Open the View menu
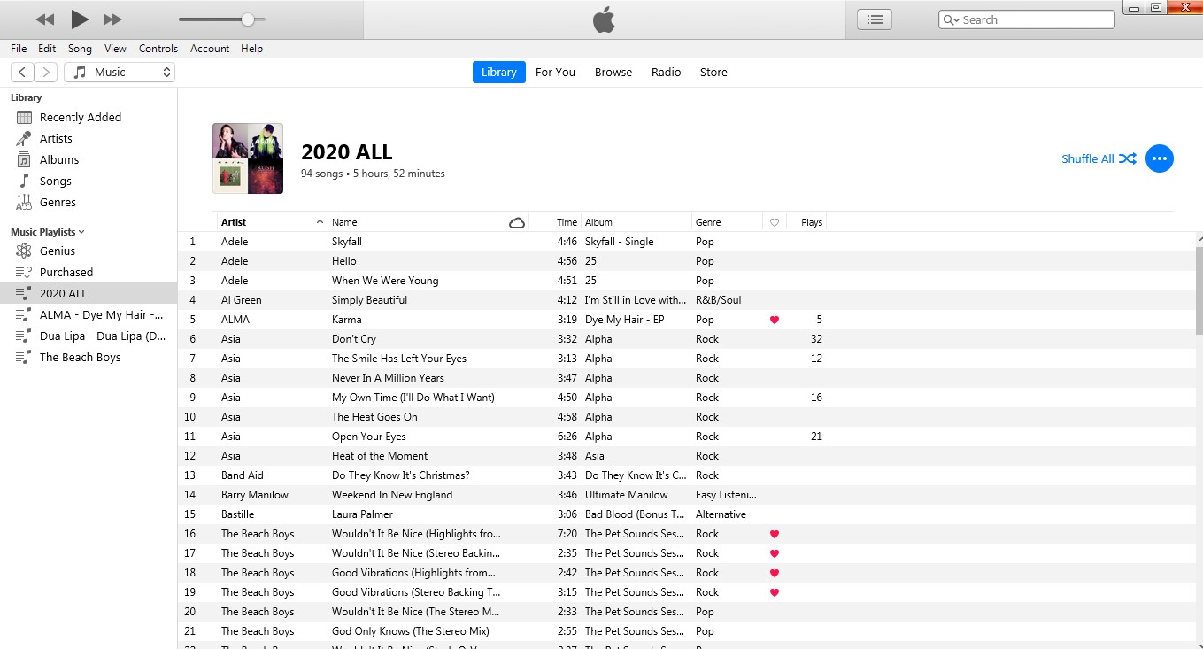This screenshot has width=1203, height=649. tap(115, 49)
